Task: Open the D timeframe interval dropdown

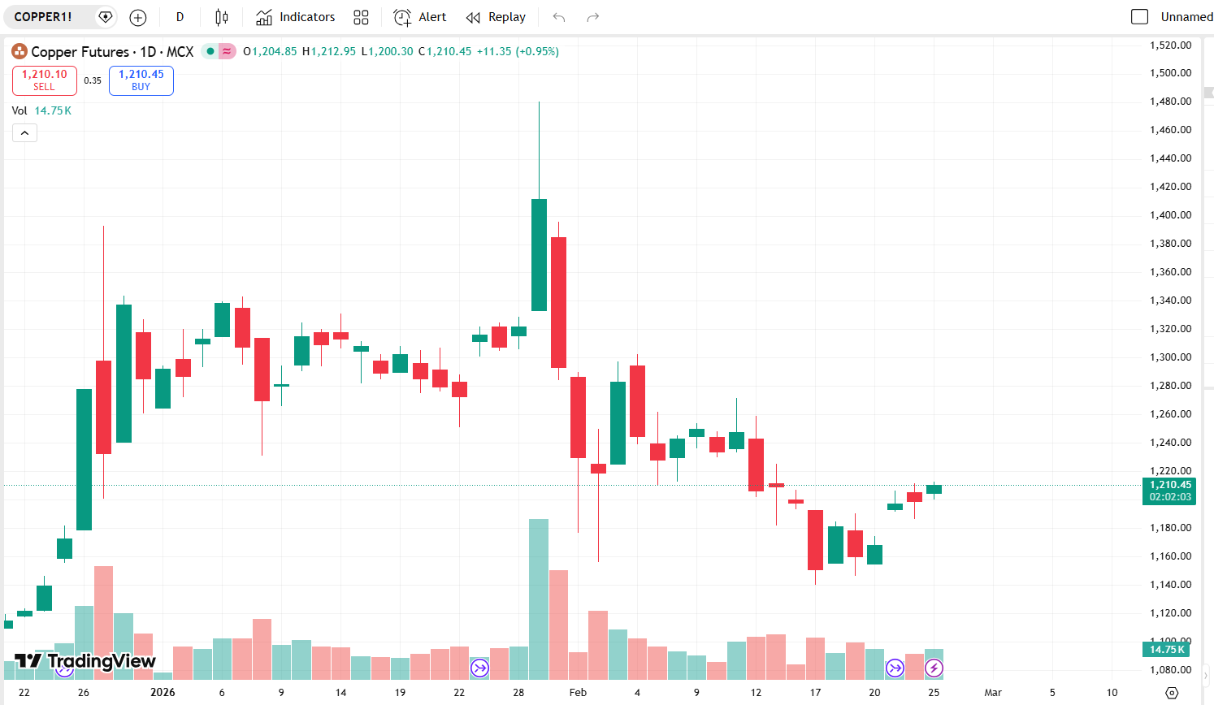Action: (180, 17)
